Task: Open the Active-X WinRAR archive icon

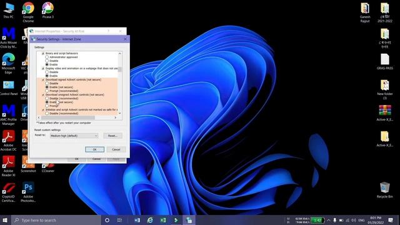Action: [385, 113]
